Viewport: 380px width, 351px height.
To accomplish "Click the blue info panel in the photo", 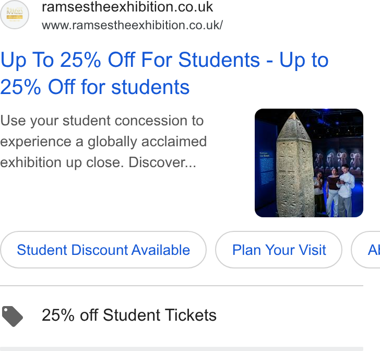I will tap(267, 167).
